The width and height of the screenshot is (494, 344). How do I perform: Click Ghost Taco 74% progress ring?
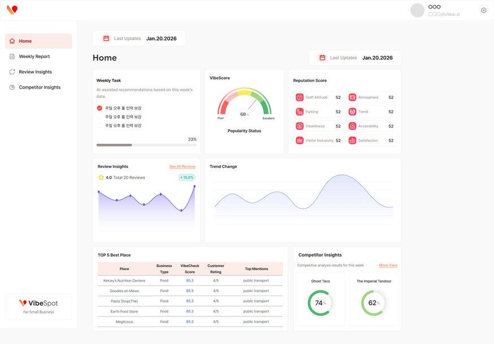320,303
